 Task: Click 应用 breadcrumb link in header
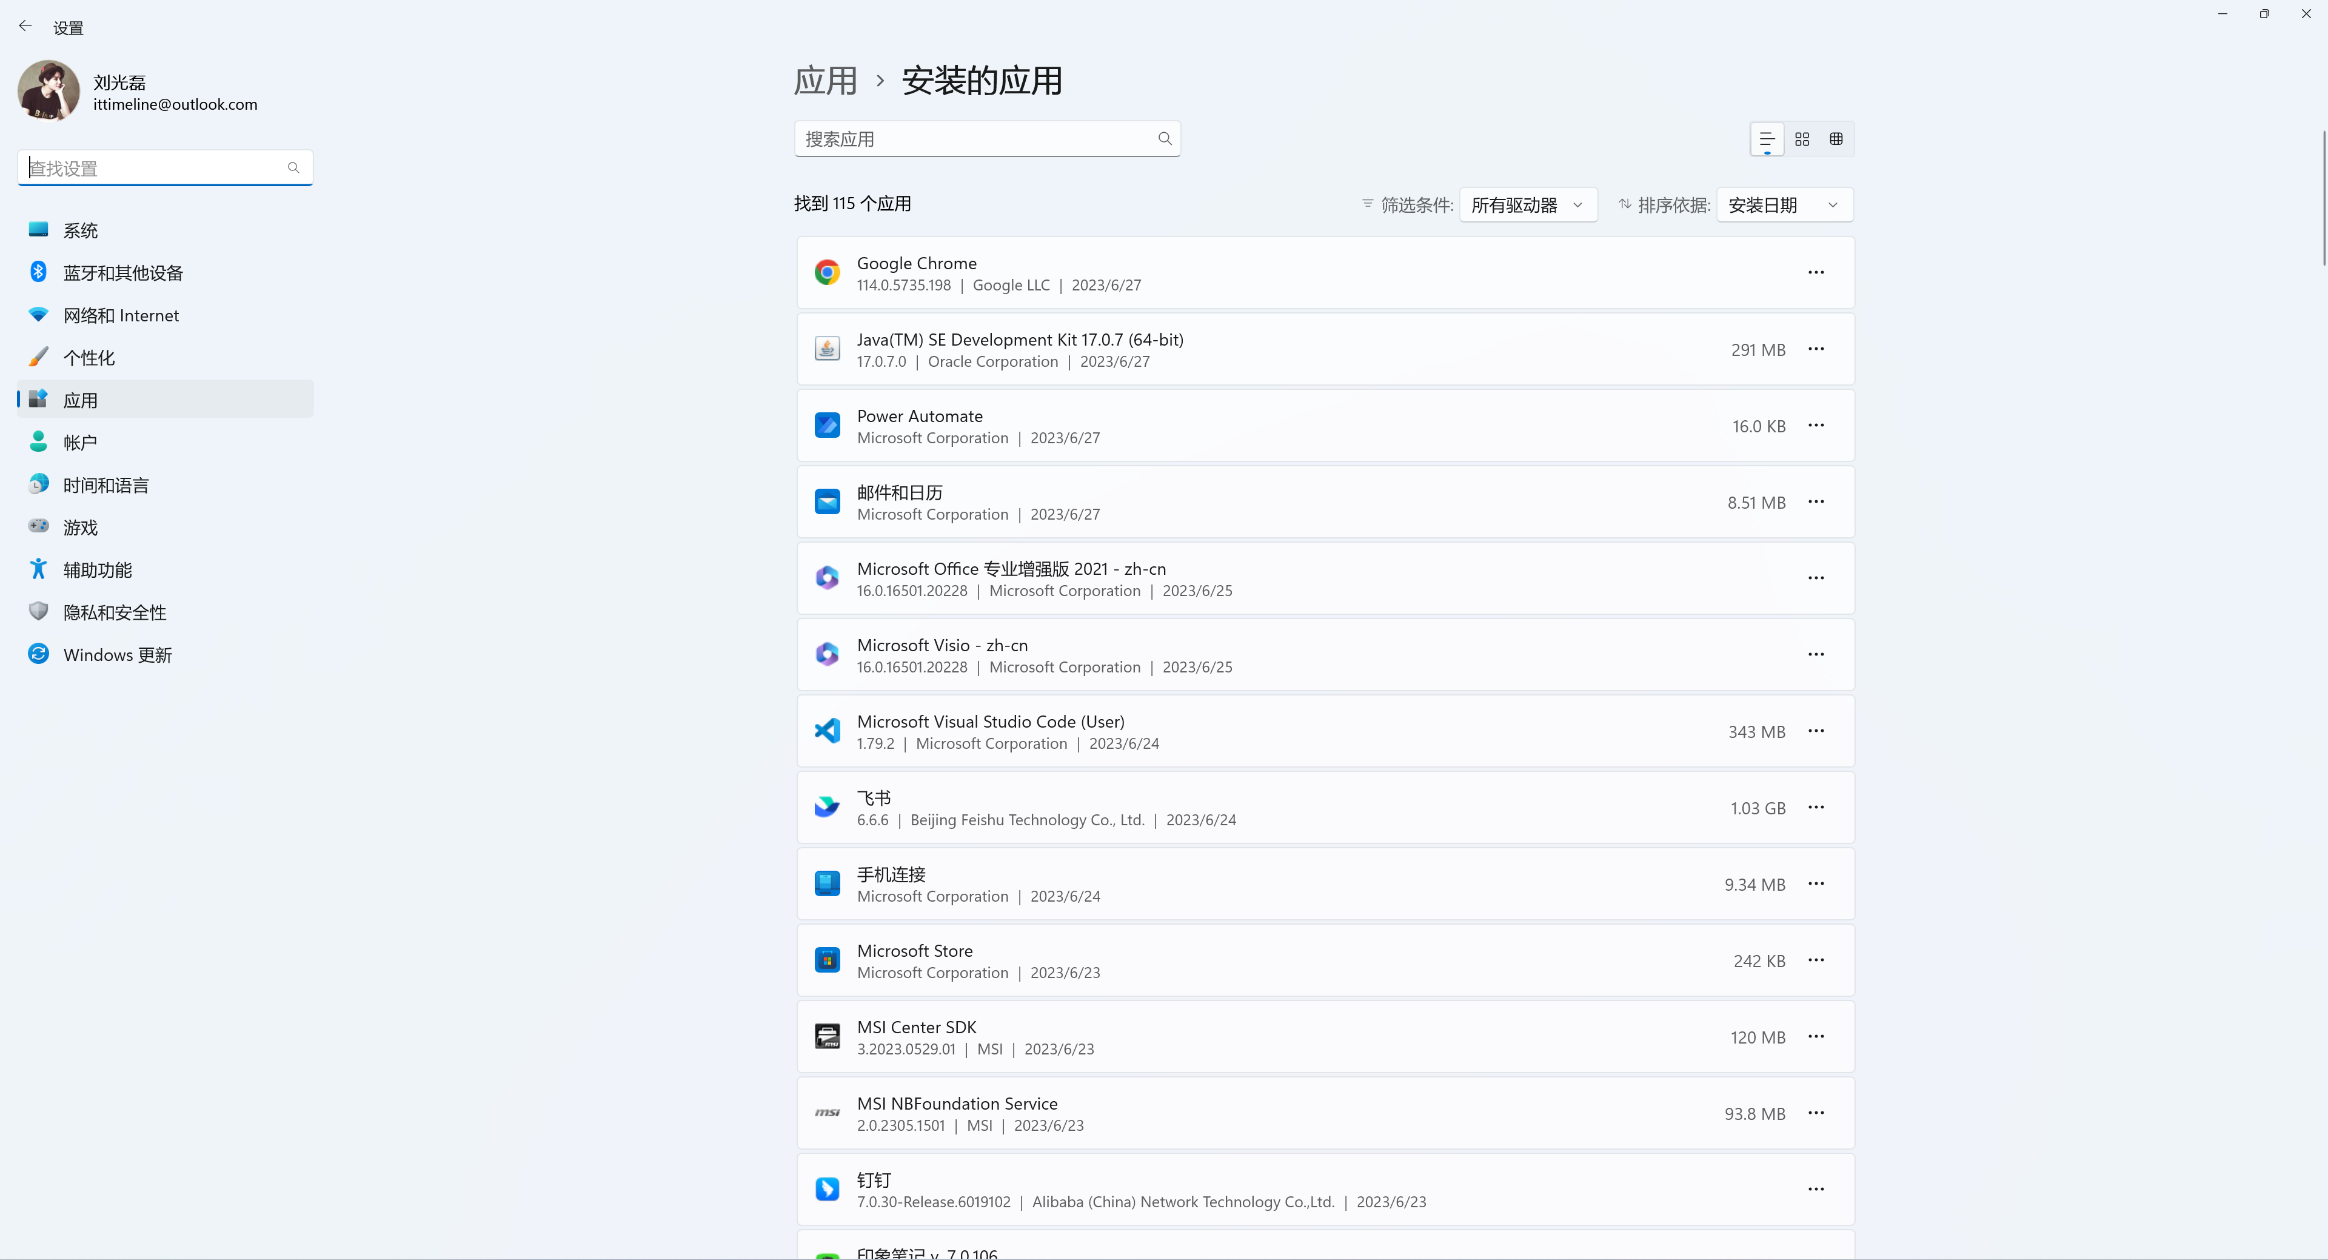tap(825, 81)
